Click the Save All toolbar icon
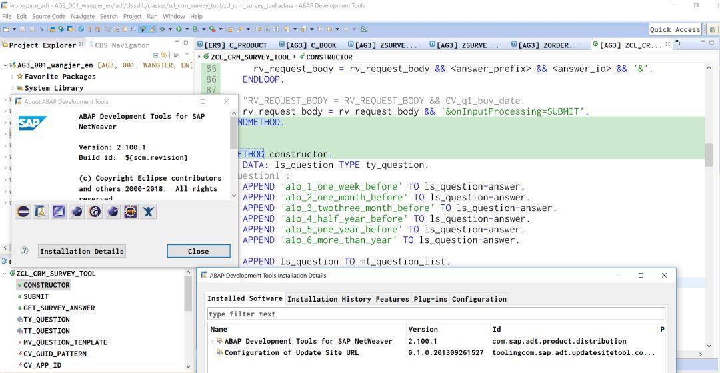The height and width of the screenshot is (373, 720). (x=31, y=29)
